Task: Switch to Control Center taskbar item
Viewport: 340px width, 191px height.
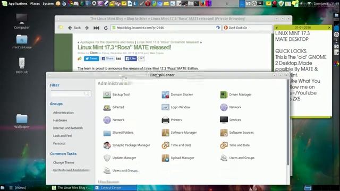Action: [116, 188]
